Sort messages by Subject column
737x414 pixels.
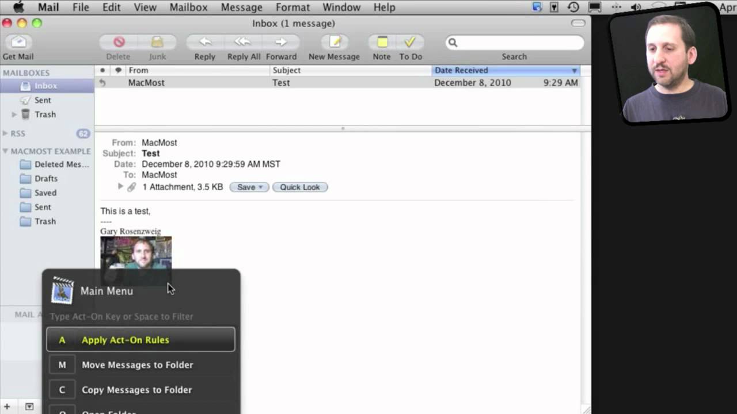351,70
